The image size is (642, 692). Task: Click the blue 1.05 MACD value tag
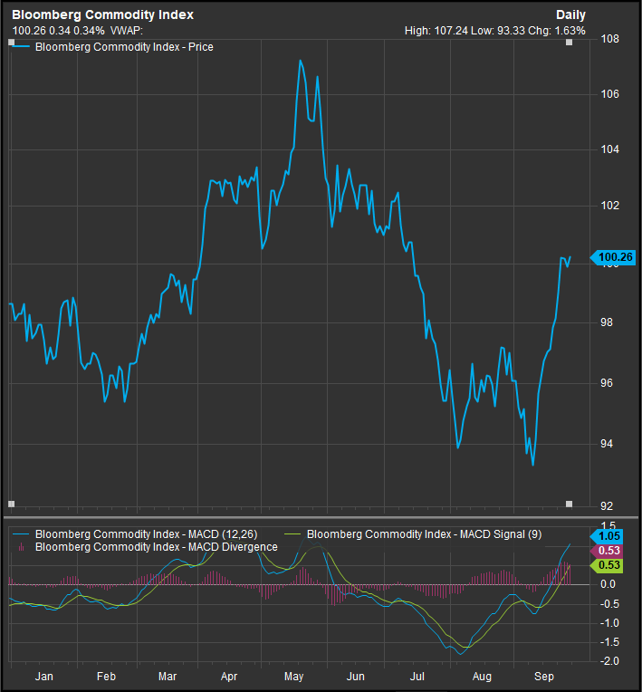(x=607, y=536)
